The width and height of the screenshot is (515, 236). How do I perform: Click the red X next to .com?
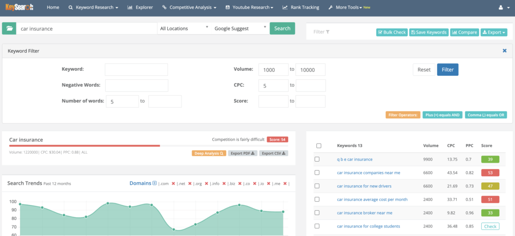(x=174, y=184)
